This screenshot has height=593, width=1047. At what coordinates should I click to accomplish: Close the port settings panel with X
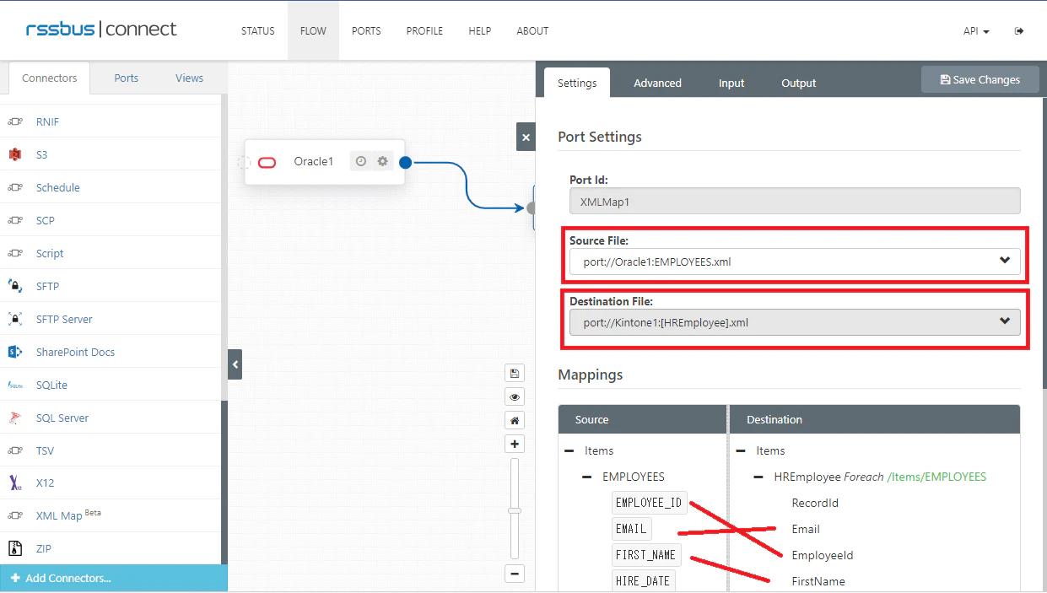click(x=526, y=137)
